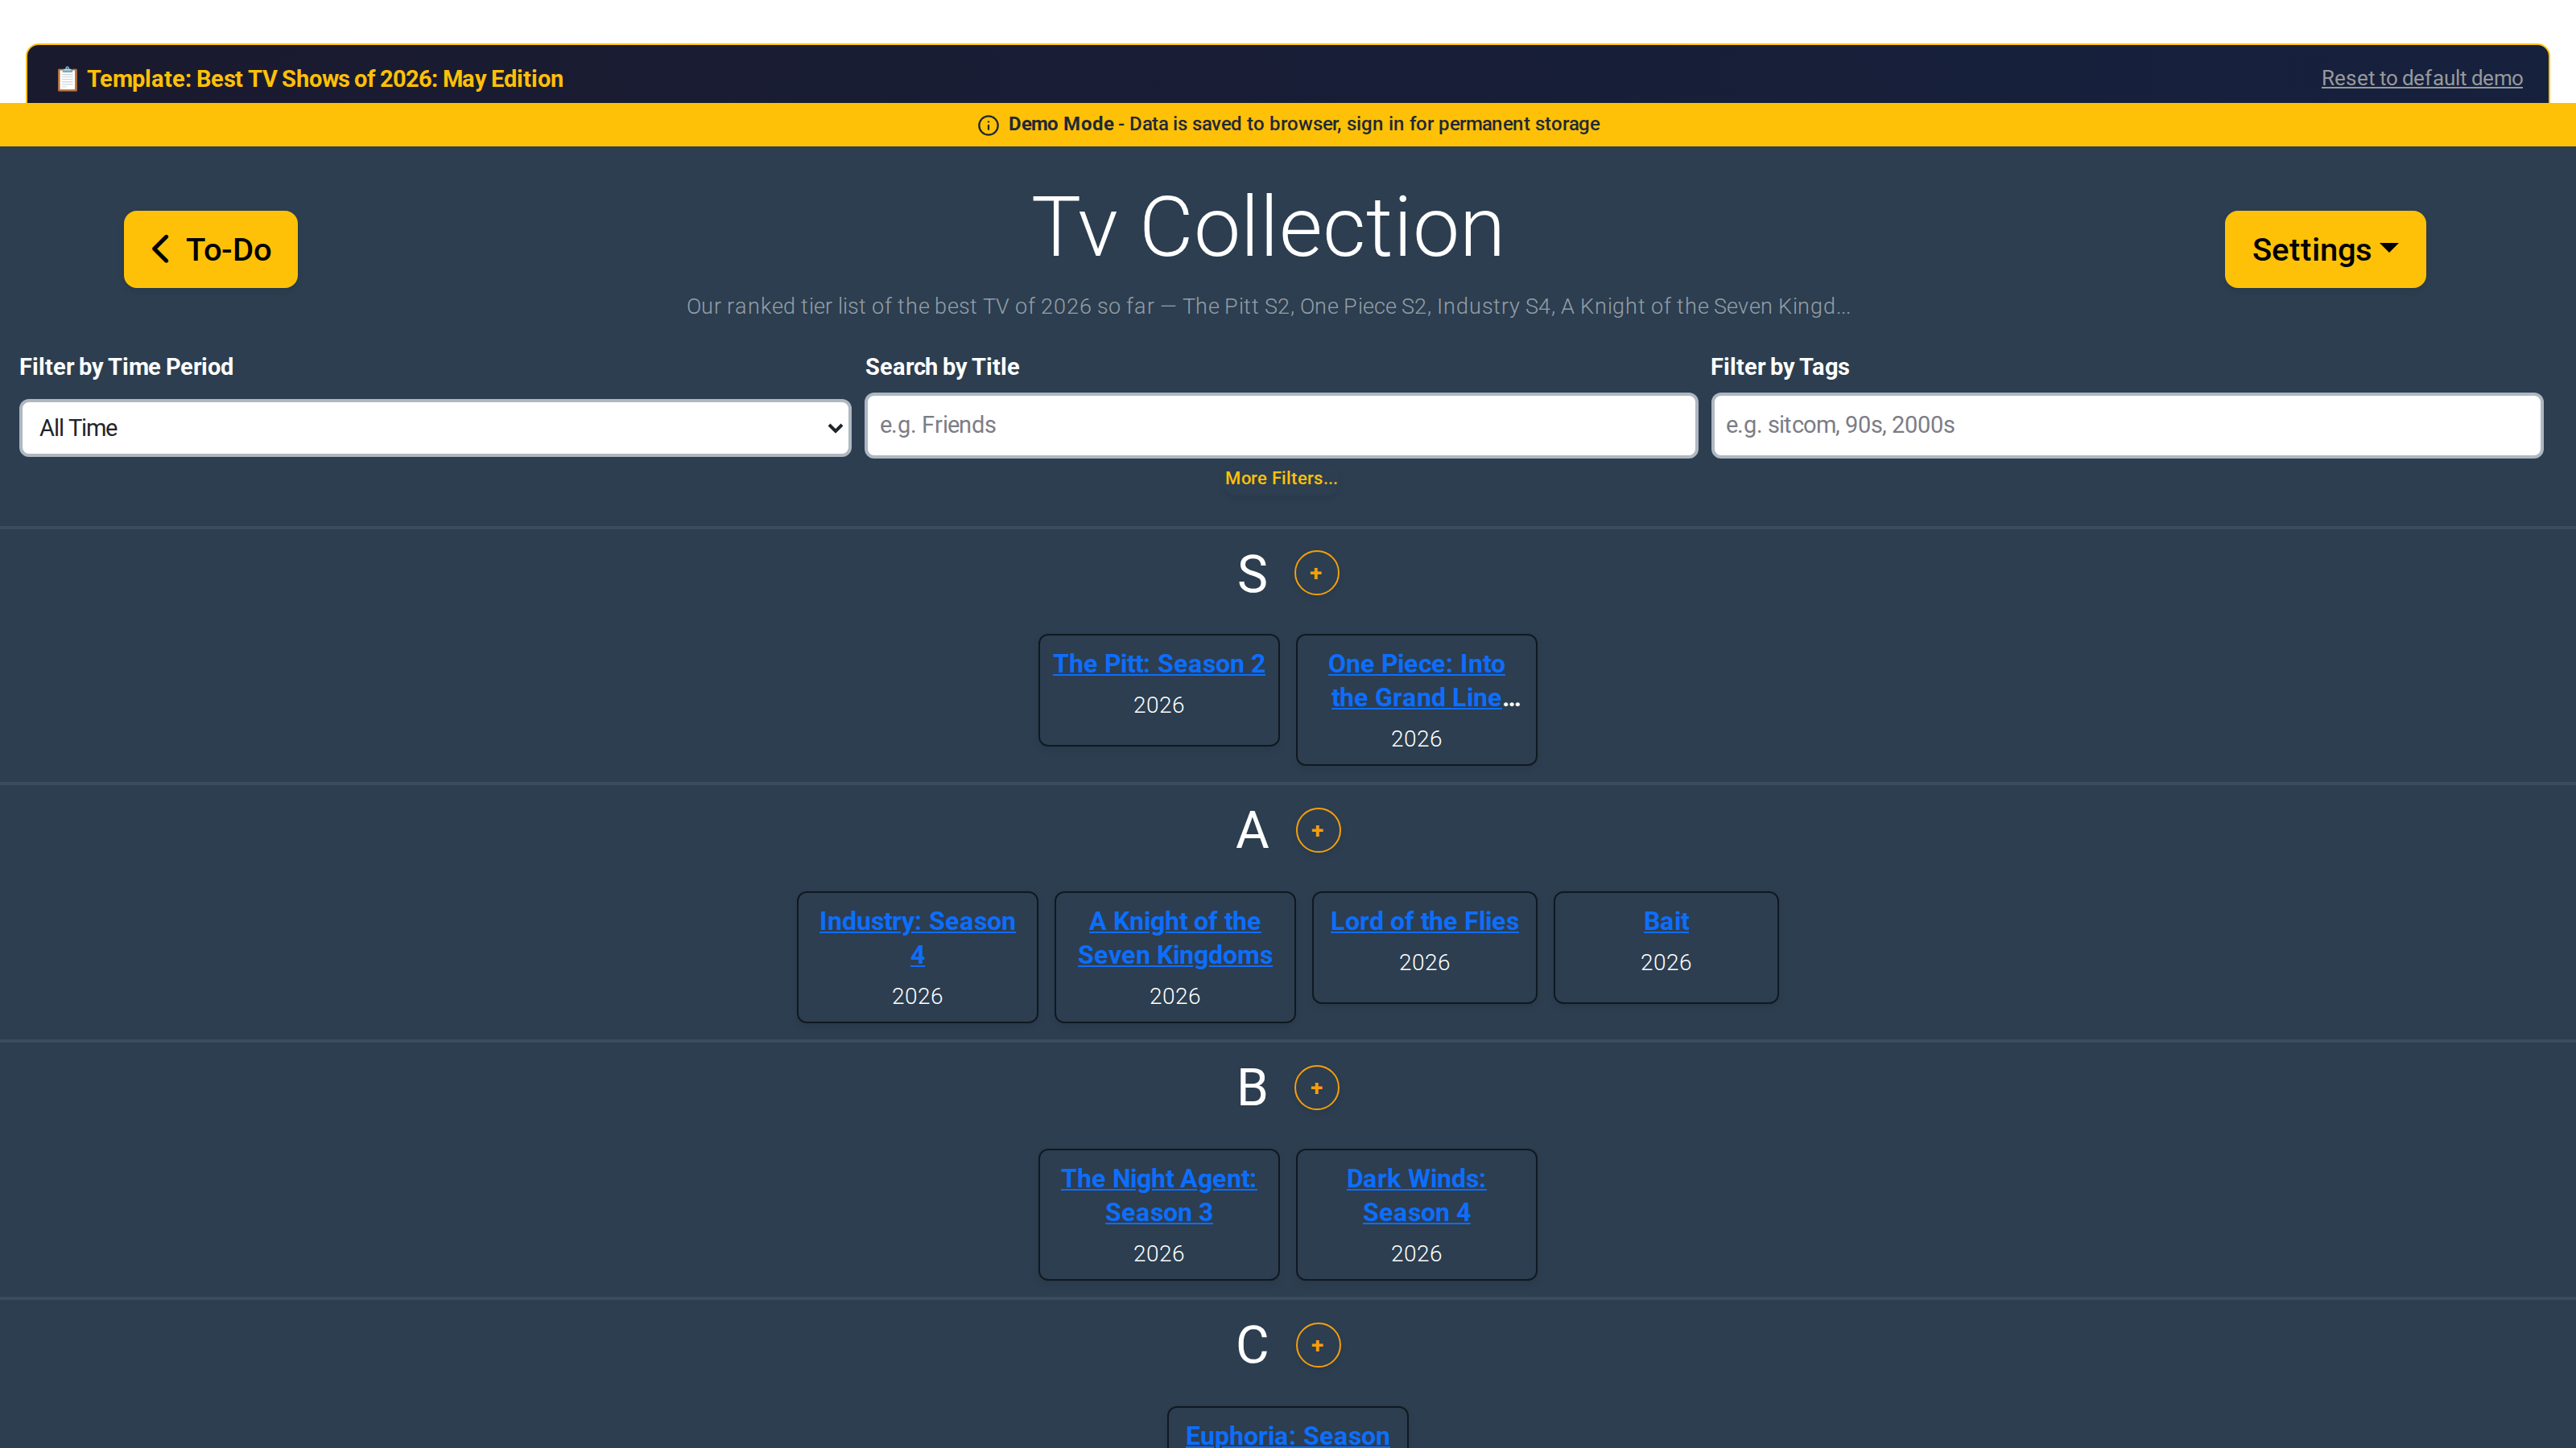Add a show to S tier

pyautogui.click(x=1316, y=573)
